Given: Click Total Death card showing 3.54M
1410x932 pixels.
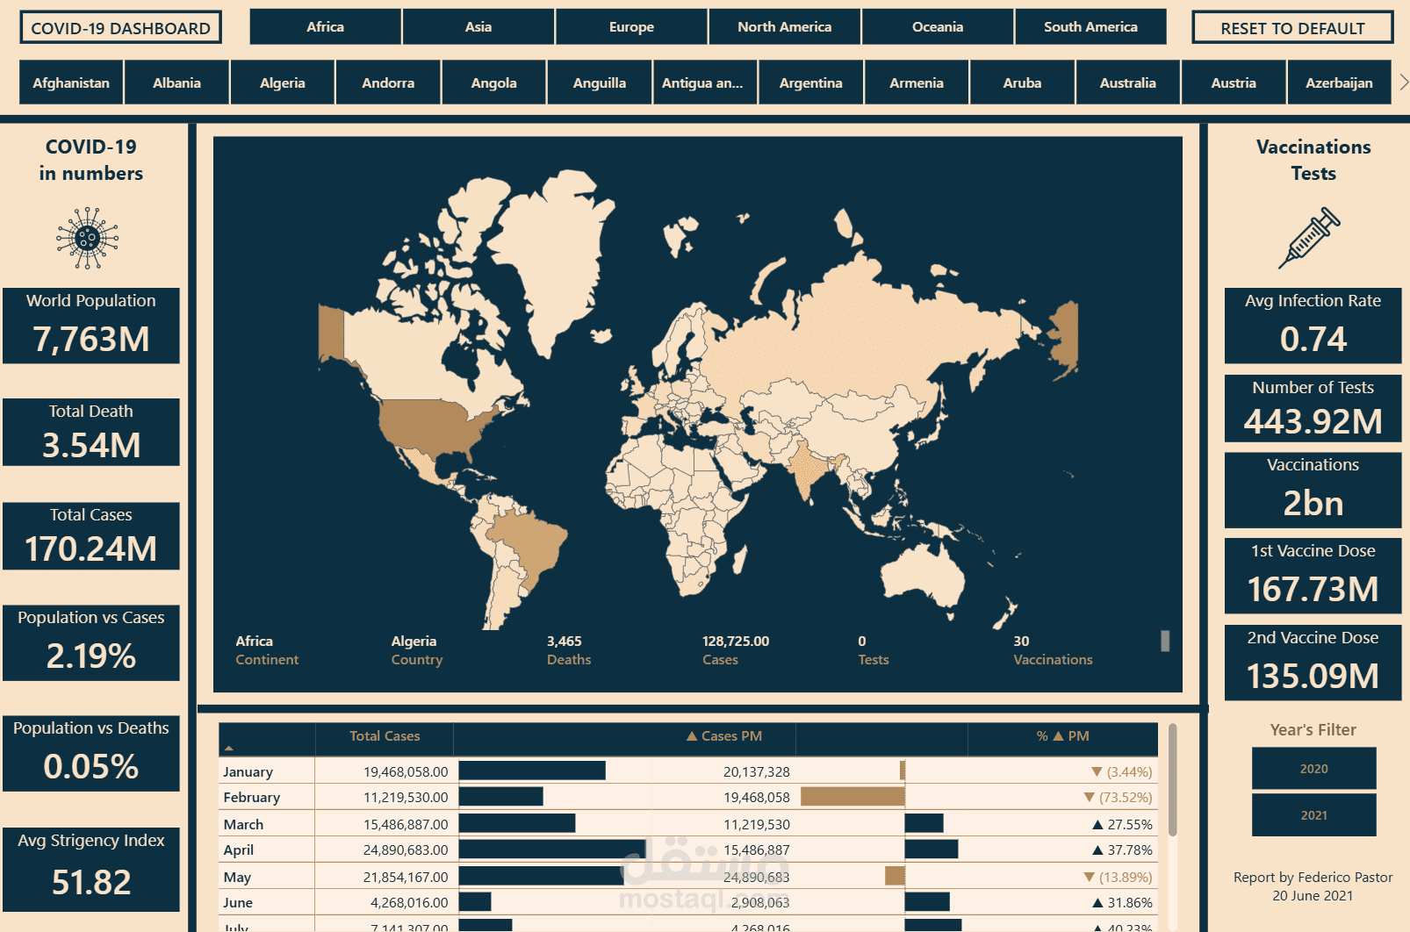Looking at the screenshot, I should click(91, 432).
